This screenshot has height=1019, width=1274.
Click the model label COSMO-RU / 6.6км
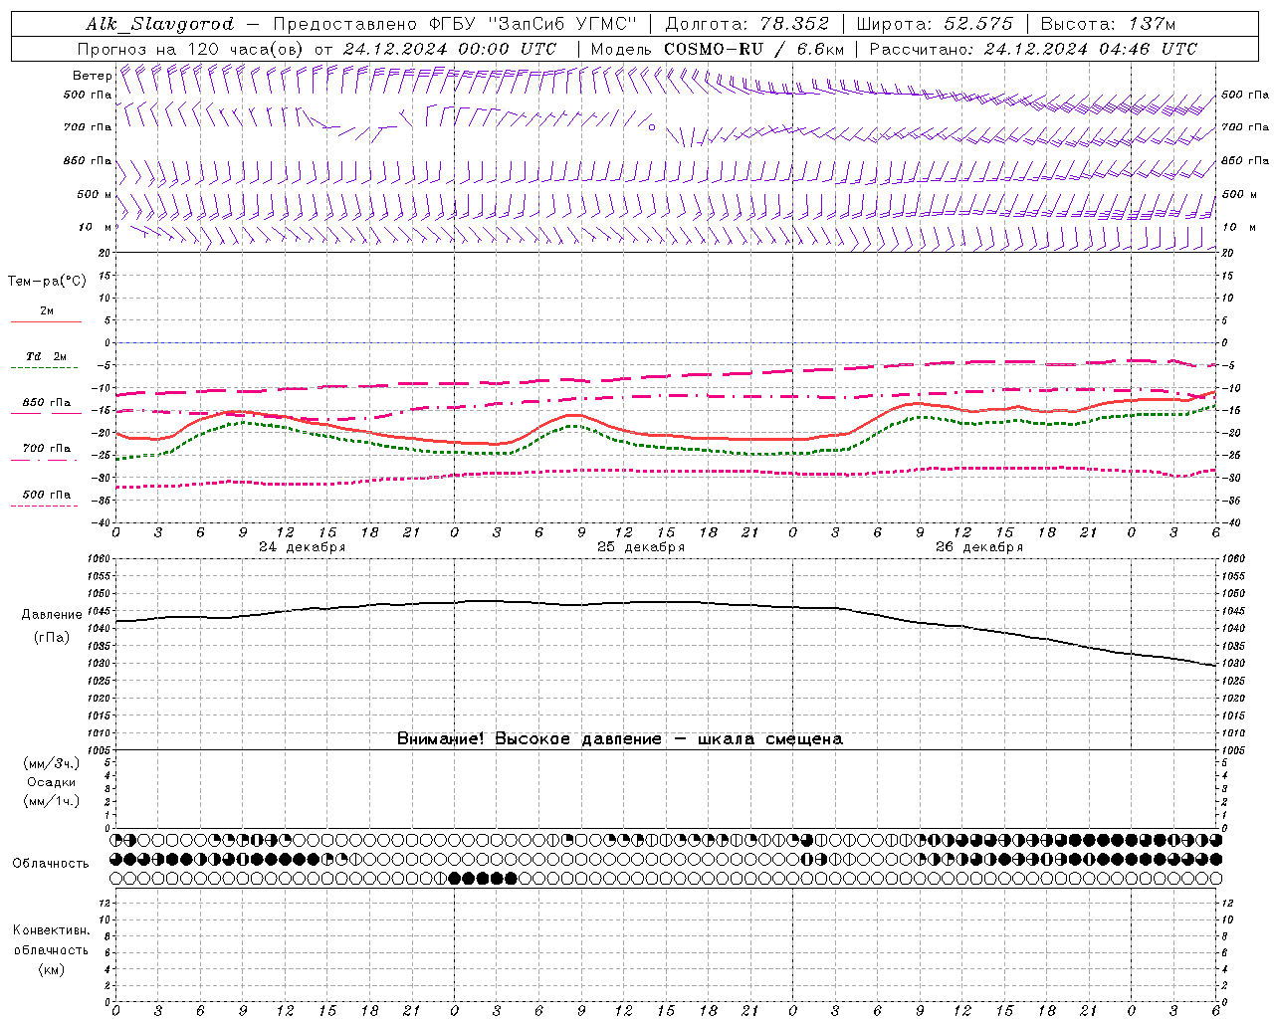click(x=753, y=49)
